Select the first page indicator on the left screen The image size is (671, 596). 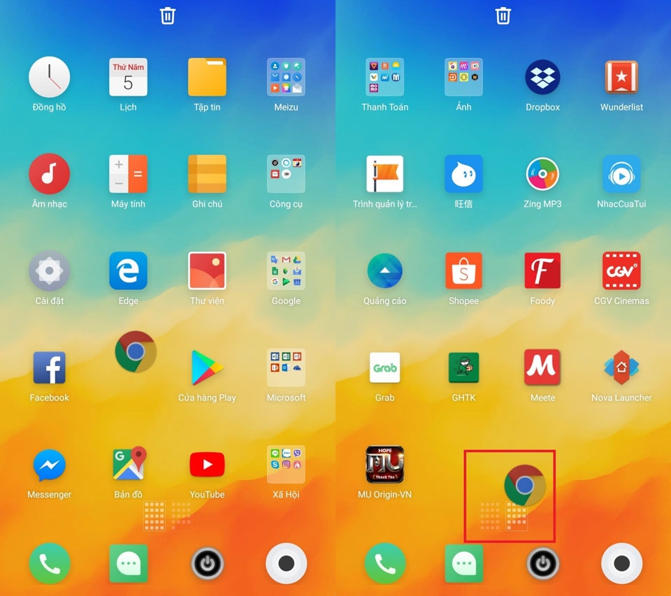pyautogui.click(x=154, y=516)
